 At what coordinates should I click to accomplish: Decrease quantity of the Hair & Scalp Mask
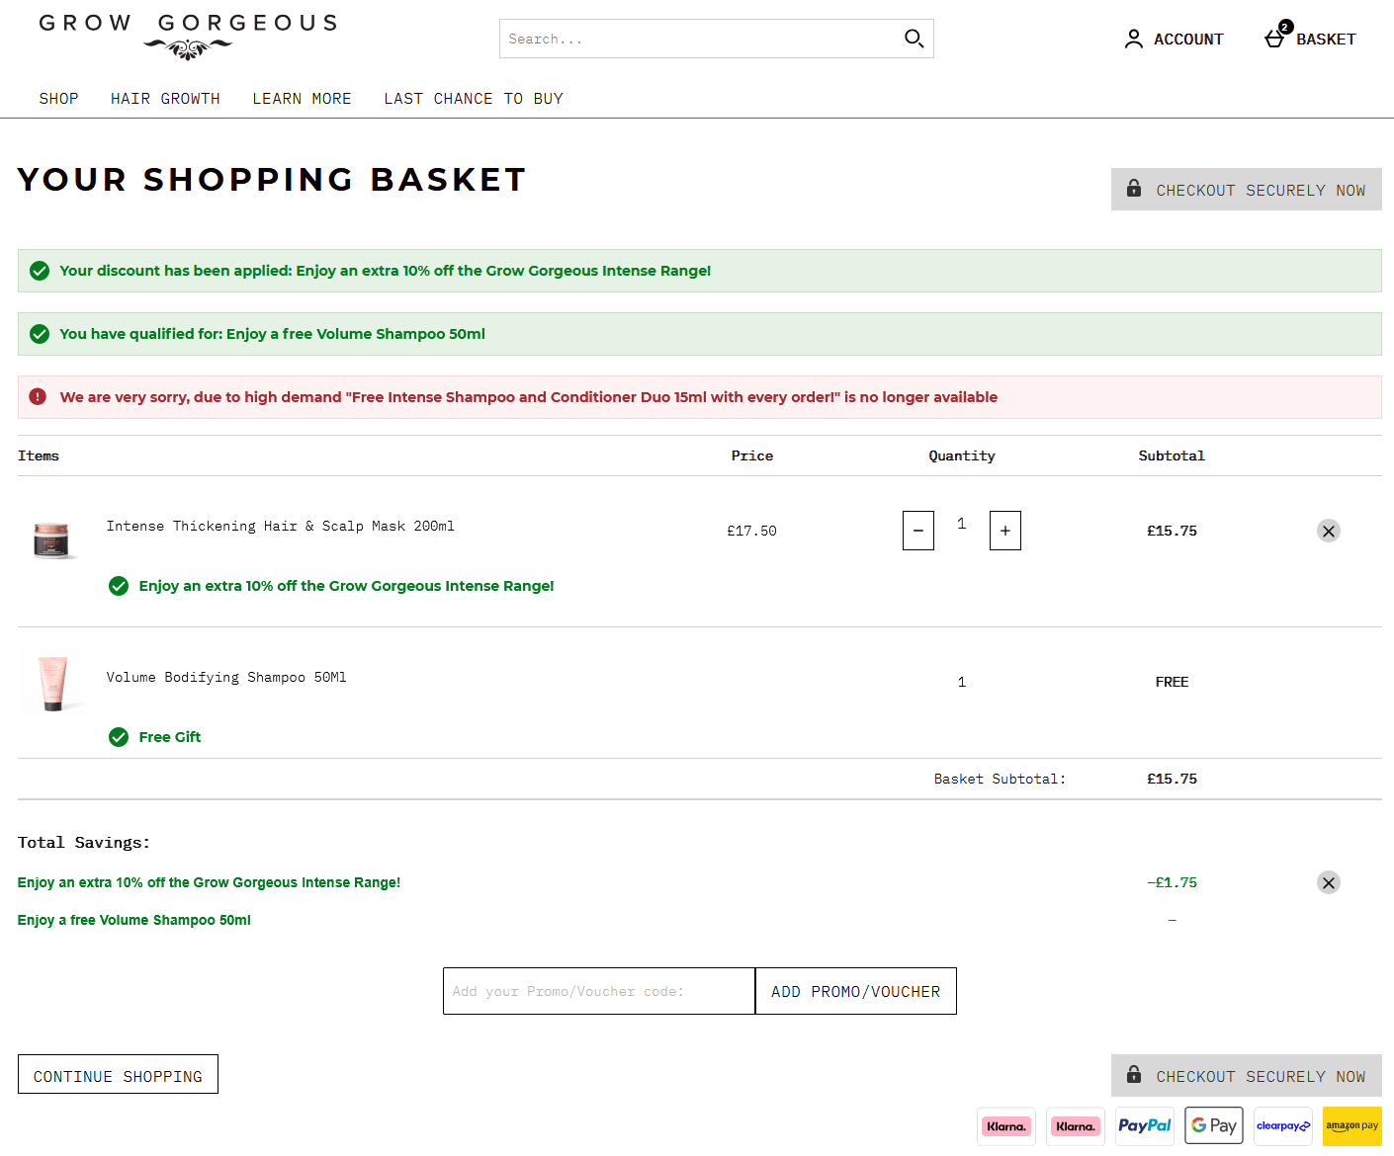(917, 531)
